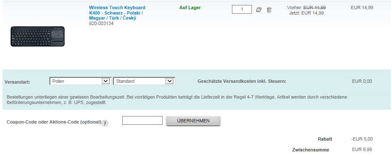The width and height of the screenshot is (392, 156).
Task: Click the delivery time notice paragraph
Action: coord(177,100)
